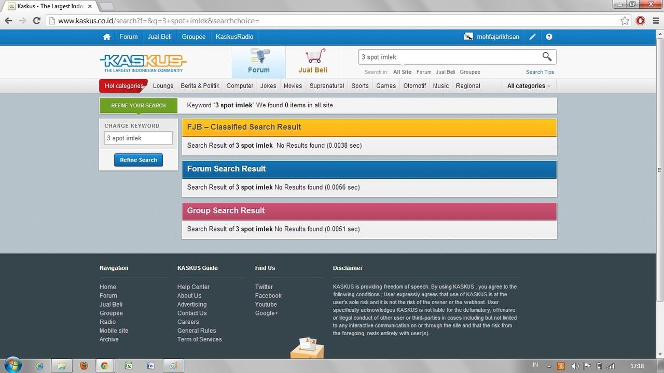Open the Supranatural category
The width and height of the screenshot is (664, 373).
click(327, 86)
